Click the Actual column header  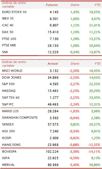53,64
